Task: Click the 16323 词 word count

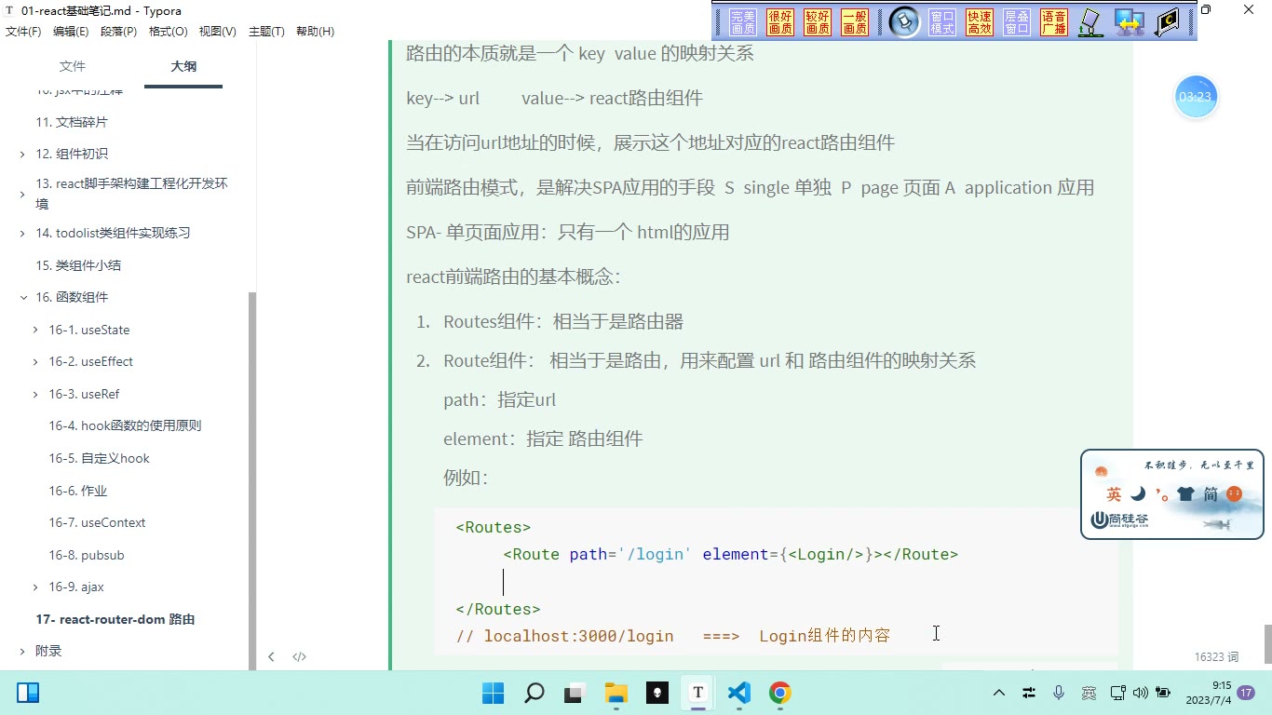Action: pyautogui.click(x=1216, y=657)
